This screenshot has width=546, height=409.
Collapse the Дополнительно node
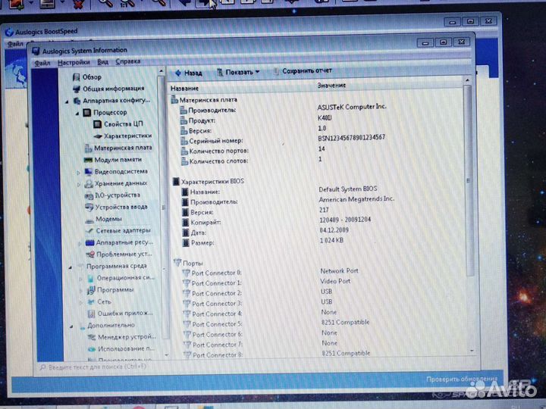tap(71, 326)
